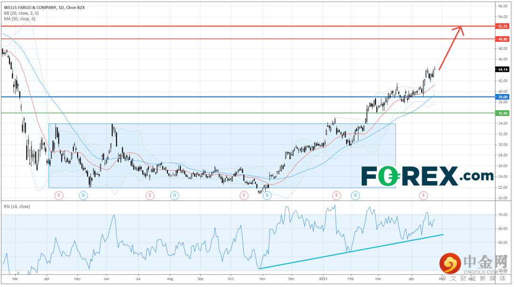Viewport: 514px width, 287px height.
Task: Click the green 35.90 price level label
Action: [x=502, y=113]
